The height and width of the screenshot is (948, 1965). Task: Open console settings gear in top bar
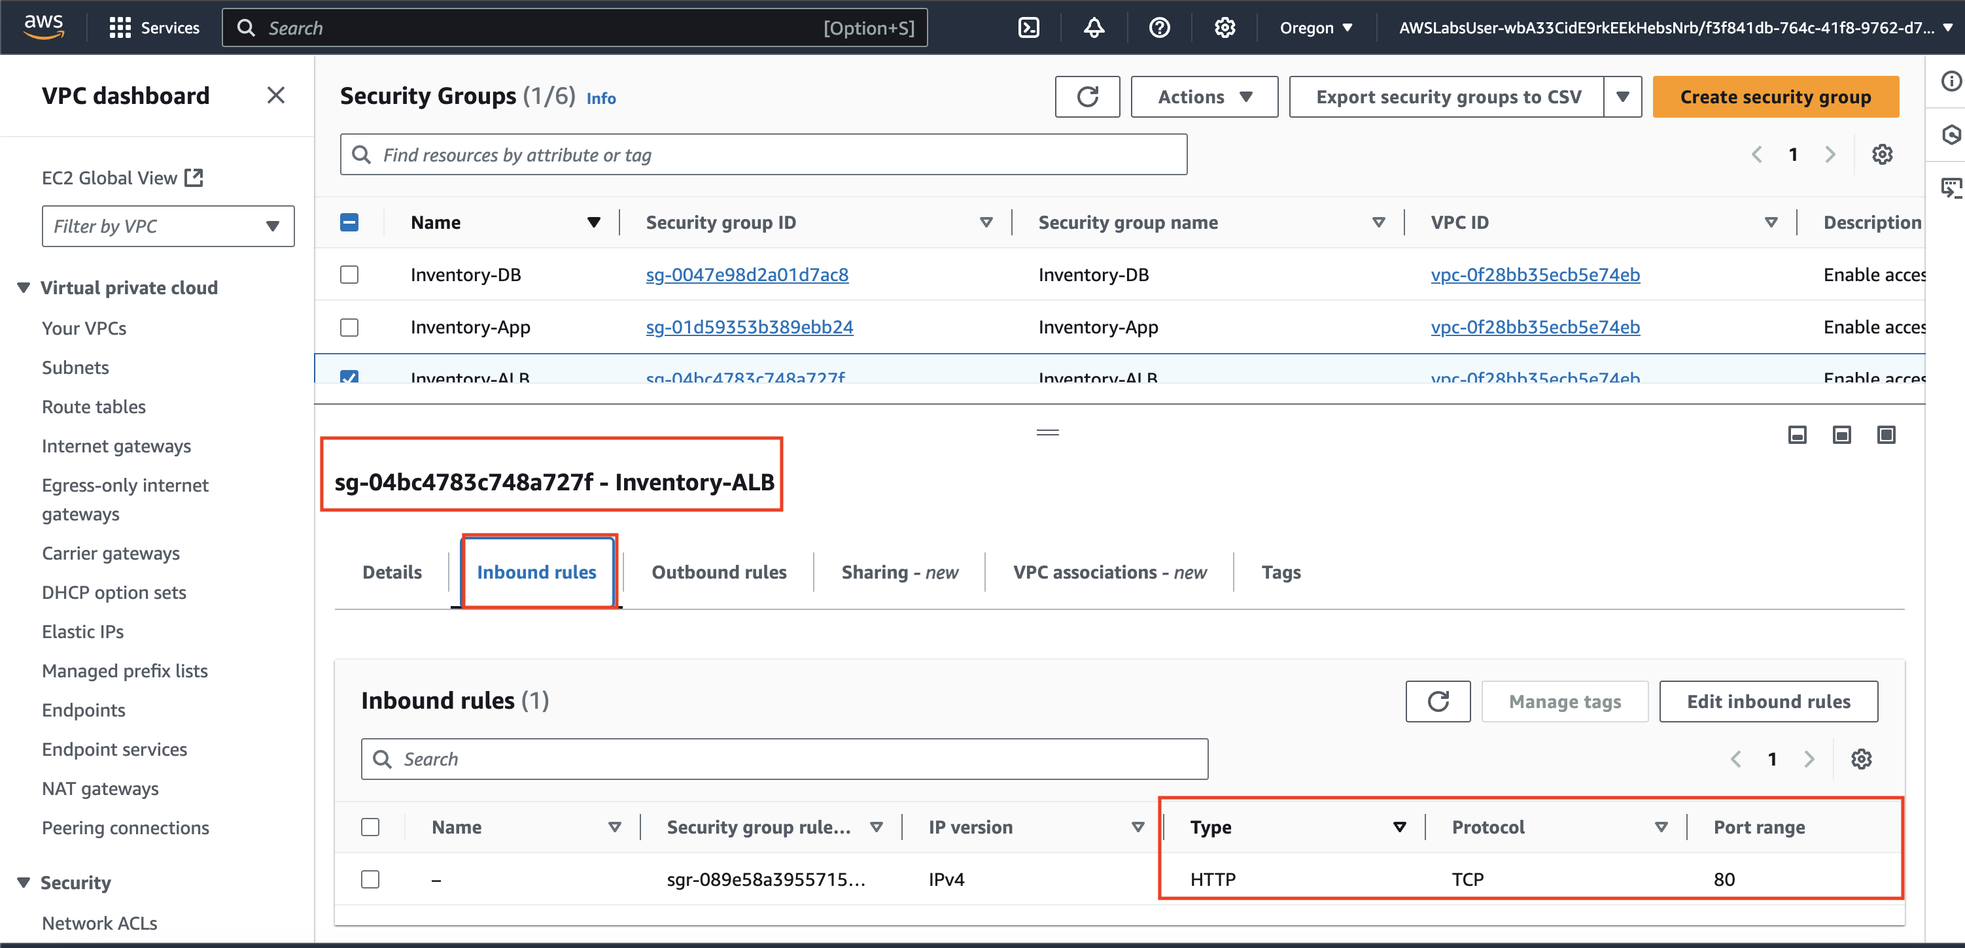(1225, 28)
